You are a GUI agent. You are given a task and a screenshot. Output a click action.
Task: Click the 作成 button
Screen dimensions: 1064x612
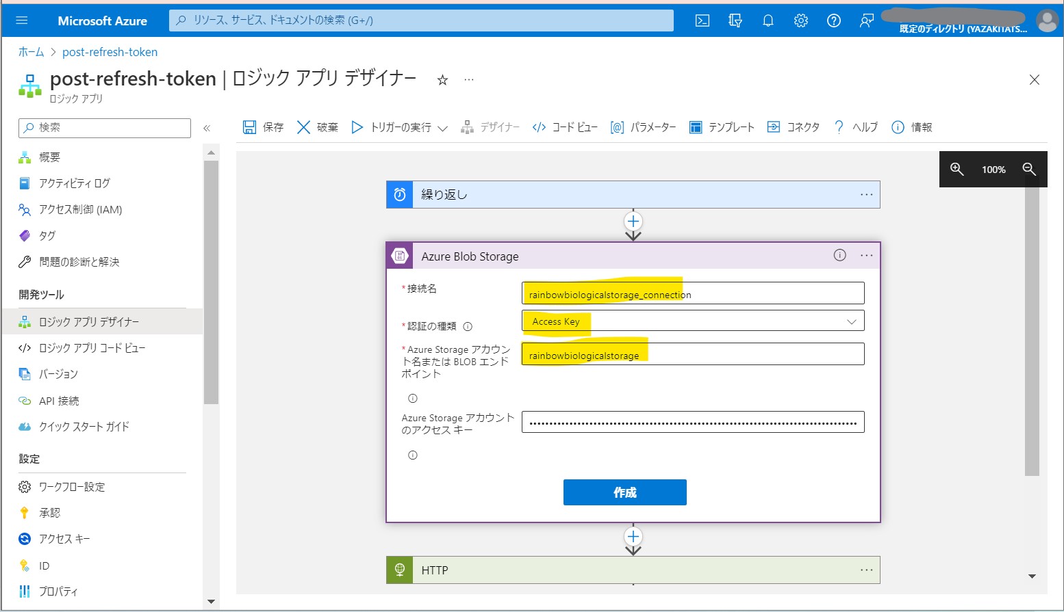pyautogui.click(x=625, y=492)
